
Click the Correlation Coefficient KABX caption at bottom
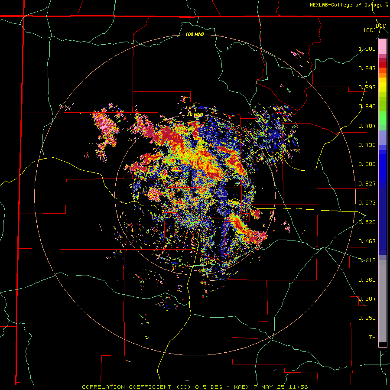coord(195,387)
